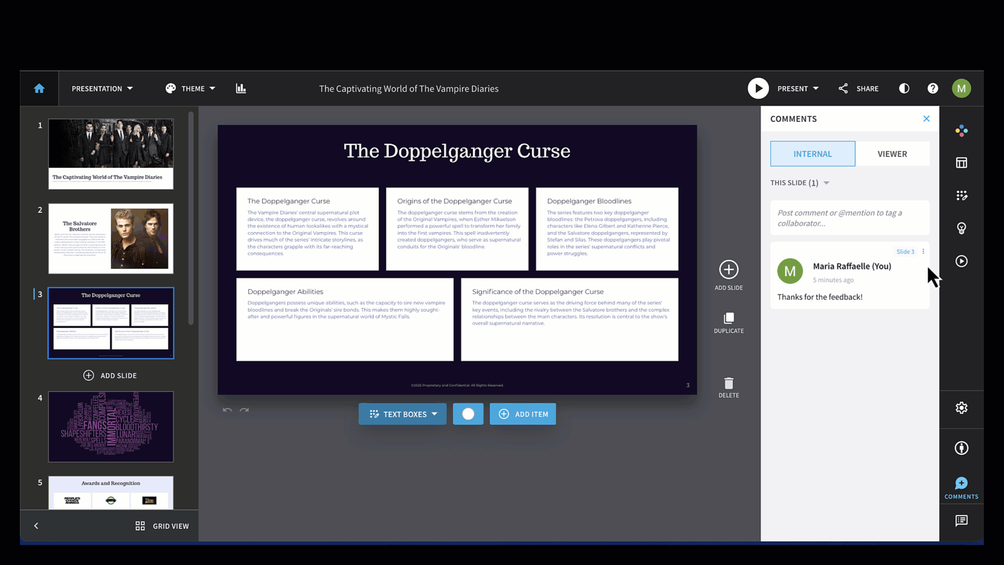This screenshot has height=565, width=1004.
Task: Select slide 4 word cloud thumbnail
Action: pyautogui.click(x=111, y=427)
